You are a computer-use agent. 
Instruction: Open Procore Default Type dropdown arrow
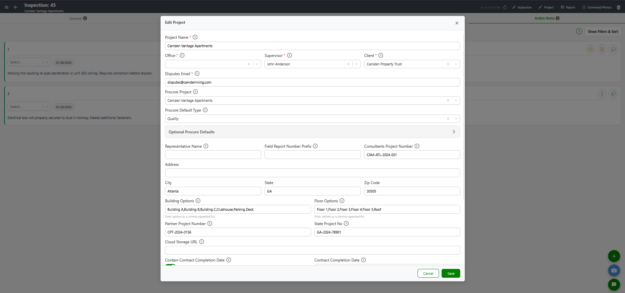point(456,119)
